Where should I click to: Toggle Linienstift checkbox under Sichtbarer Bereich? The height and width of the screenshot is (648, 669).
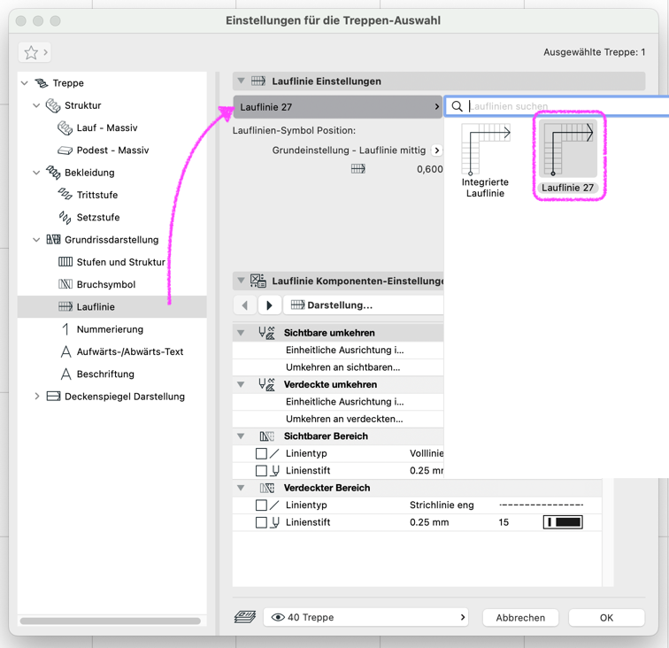point(261,470)
